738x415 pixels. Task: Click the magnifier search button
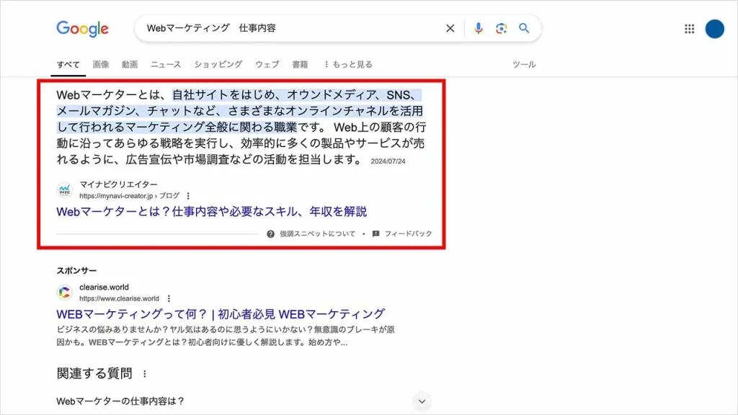click(x=525, y=29)
